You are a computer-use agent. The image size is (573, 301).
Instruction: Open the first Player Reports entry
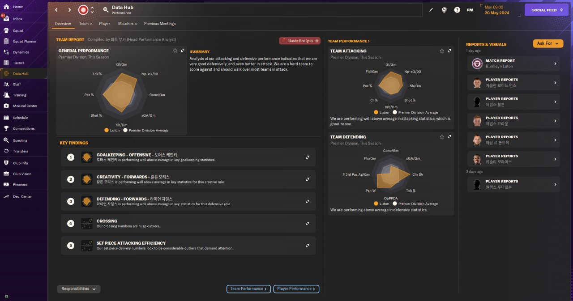click(x=513, y=83)
